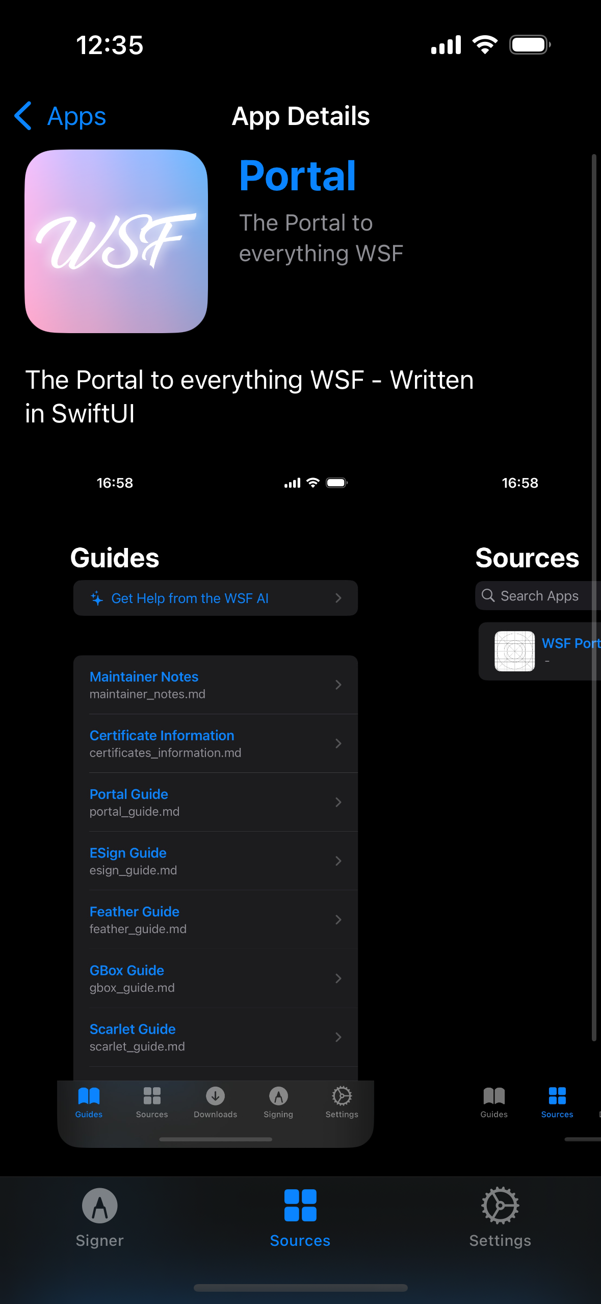This screenshot has height=1304, width=601.
Task: Open ESign Guide entry
Action: tap(216, 861)
